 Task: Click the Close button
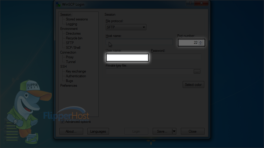[193, 131]
